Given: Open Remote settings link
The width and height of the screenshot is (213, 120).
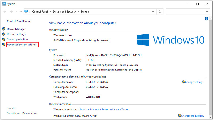Looking at the screenshot, I should click(16, 34).
